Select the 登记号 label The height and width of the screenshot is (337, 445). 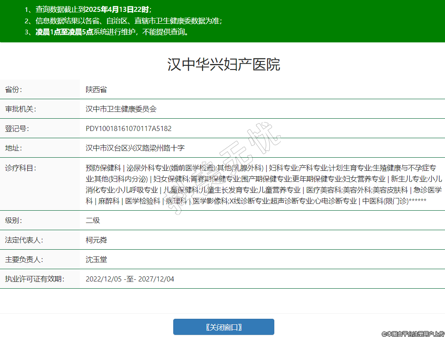(17, 128)
